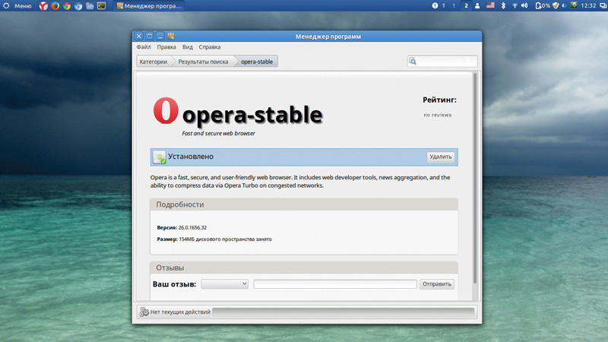The height and width of the screenshot is (342, 608).
Task: Click the installed package status icon
Action: point(160,157)
